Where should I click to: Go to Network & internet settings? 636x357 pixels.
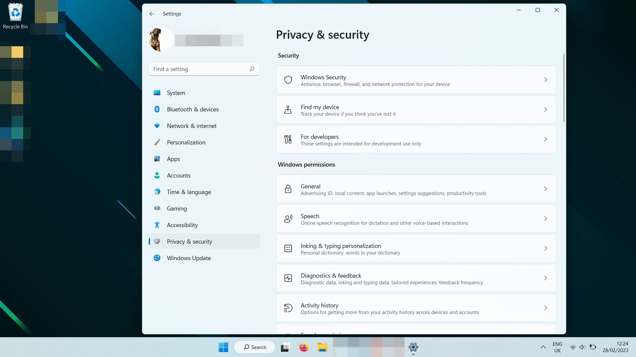[204, 126]
